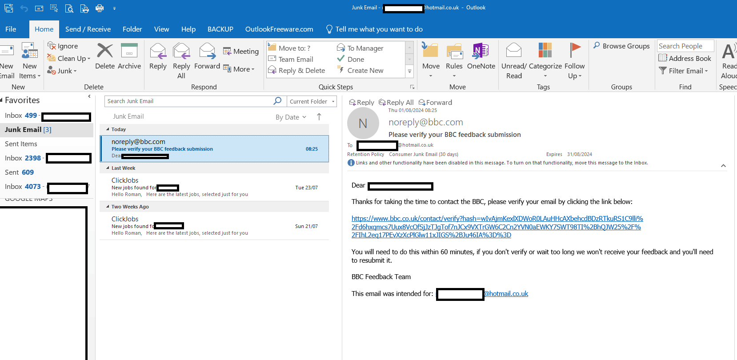
Task: Click the hotmail.co.uk address link in email body
Action: pos(506,294)
